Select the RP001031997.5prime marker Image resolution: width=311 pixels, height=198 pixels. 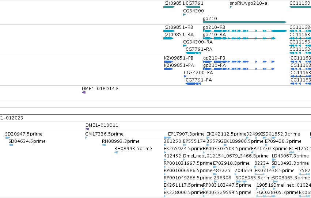165,167
